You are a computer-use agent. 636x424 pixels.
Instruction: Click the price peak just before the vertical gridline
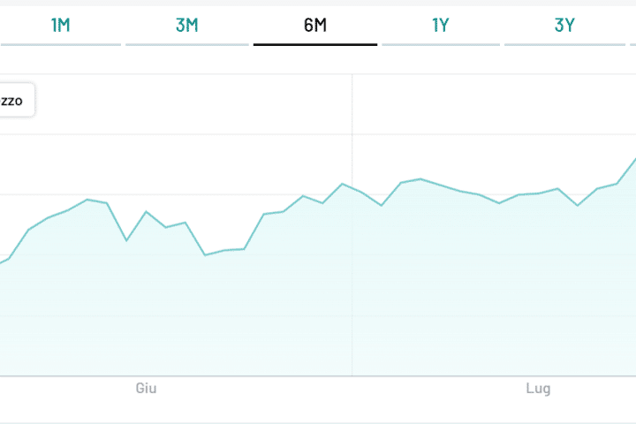pyautogui.click(x=343, y=184)
